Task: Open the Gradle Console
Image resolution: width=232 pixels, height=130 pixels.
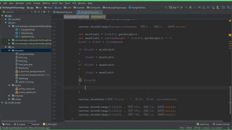Action: [x=221, y=124]
